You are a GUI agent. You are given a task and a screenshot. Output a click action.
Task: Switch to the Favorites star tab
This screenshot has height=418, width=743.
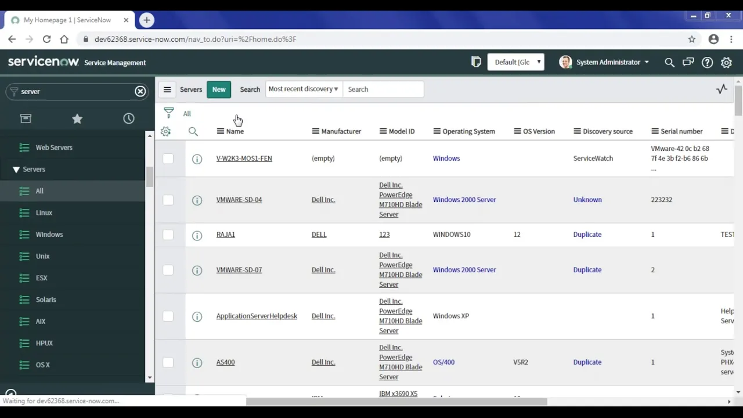coord(77,118)
